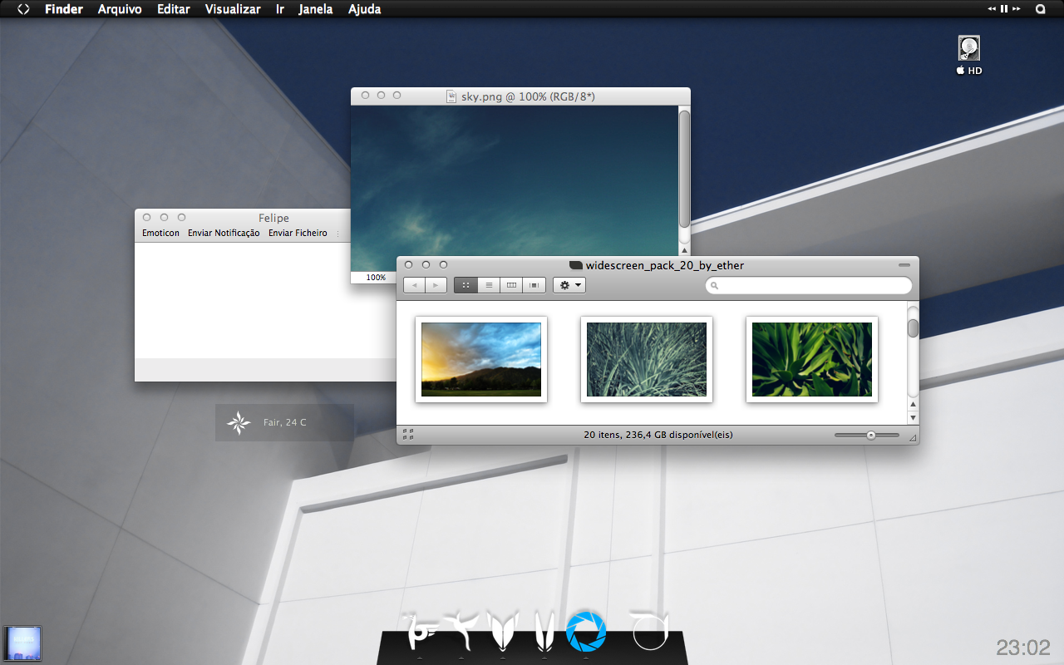
Task: Click Enviar Ficheiro in the Felipe window
Action: (x=298, y=233)
